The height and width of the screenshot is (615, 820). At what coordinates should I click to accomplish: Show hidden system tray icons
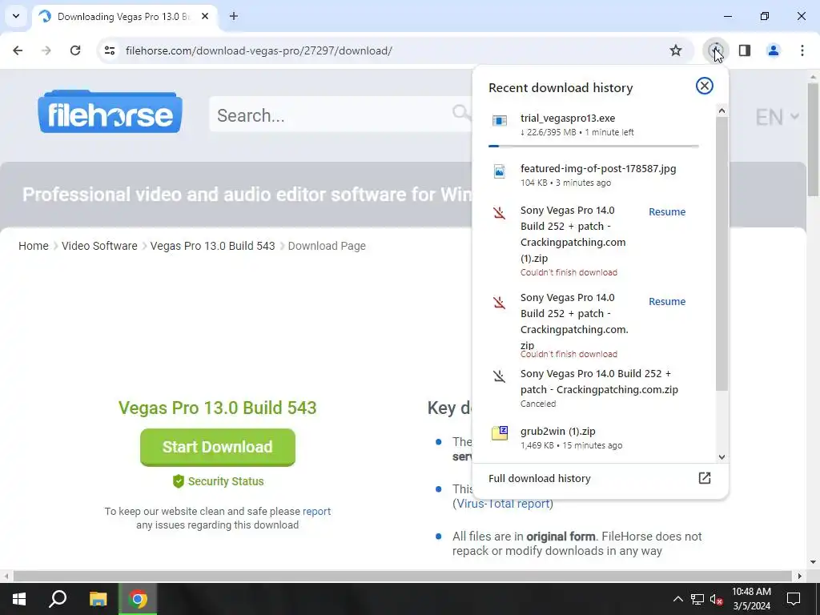677,599
